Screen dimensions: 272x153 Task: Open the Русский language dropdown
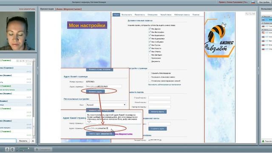coord(106,105)
